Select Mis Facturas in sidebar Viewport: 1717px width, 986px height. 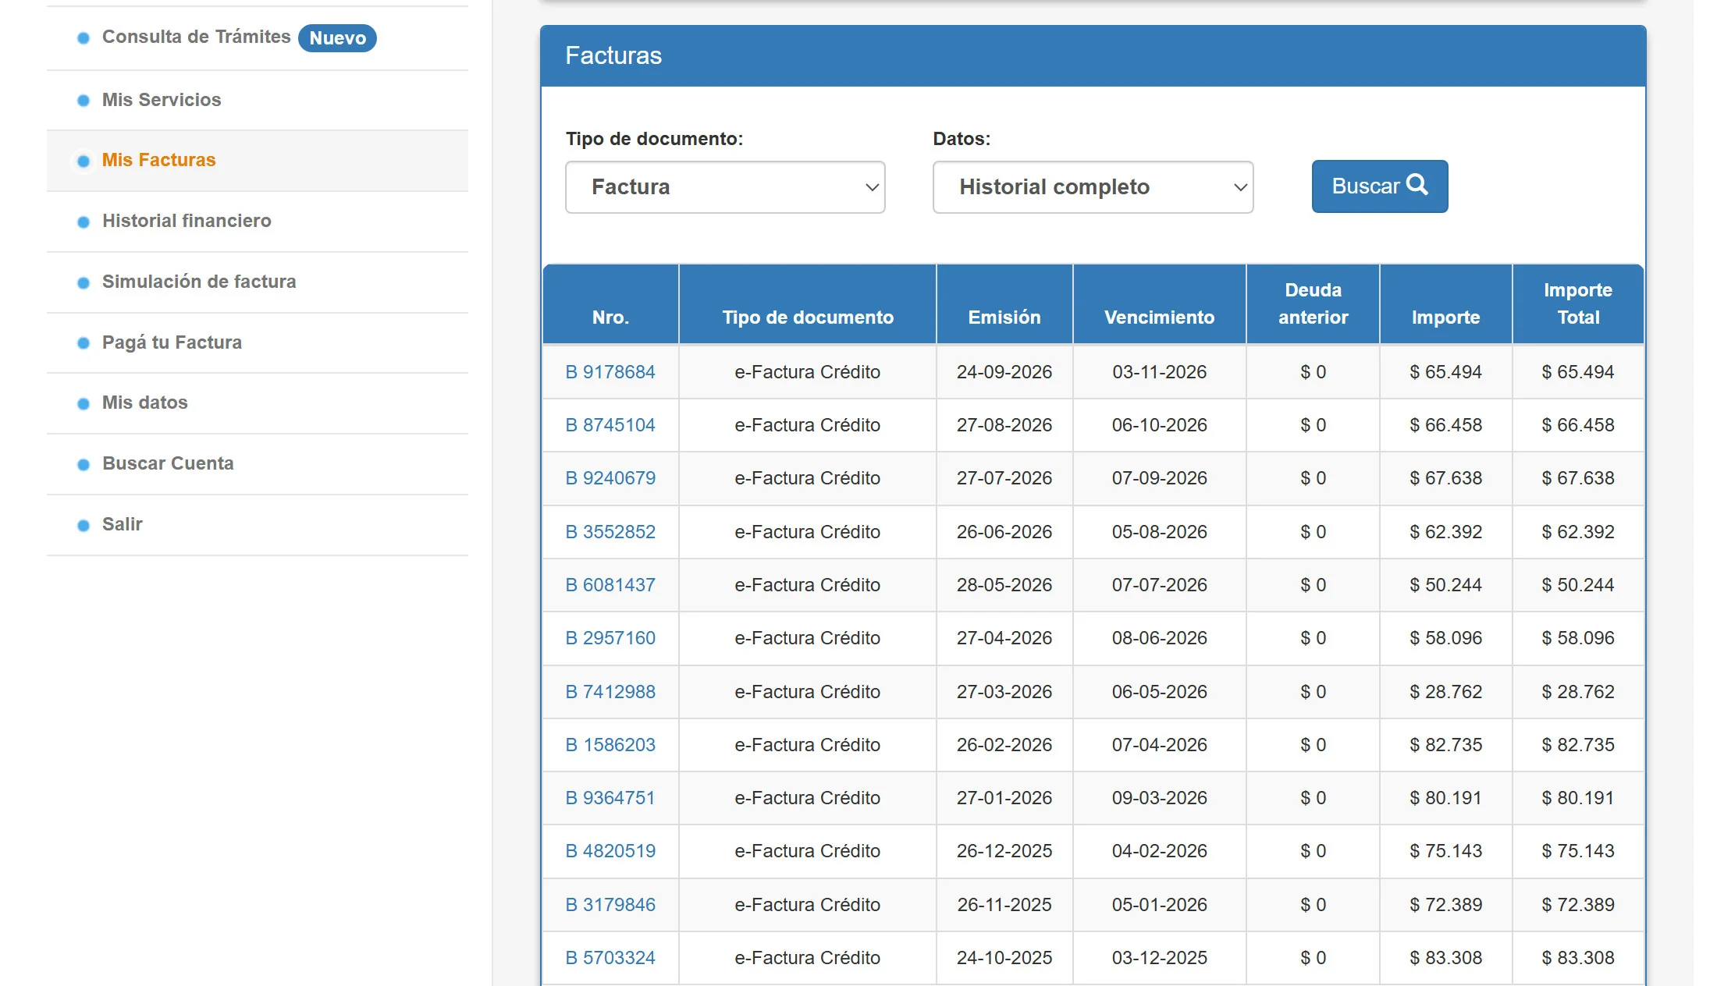pos(158,160)
